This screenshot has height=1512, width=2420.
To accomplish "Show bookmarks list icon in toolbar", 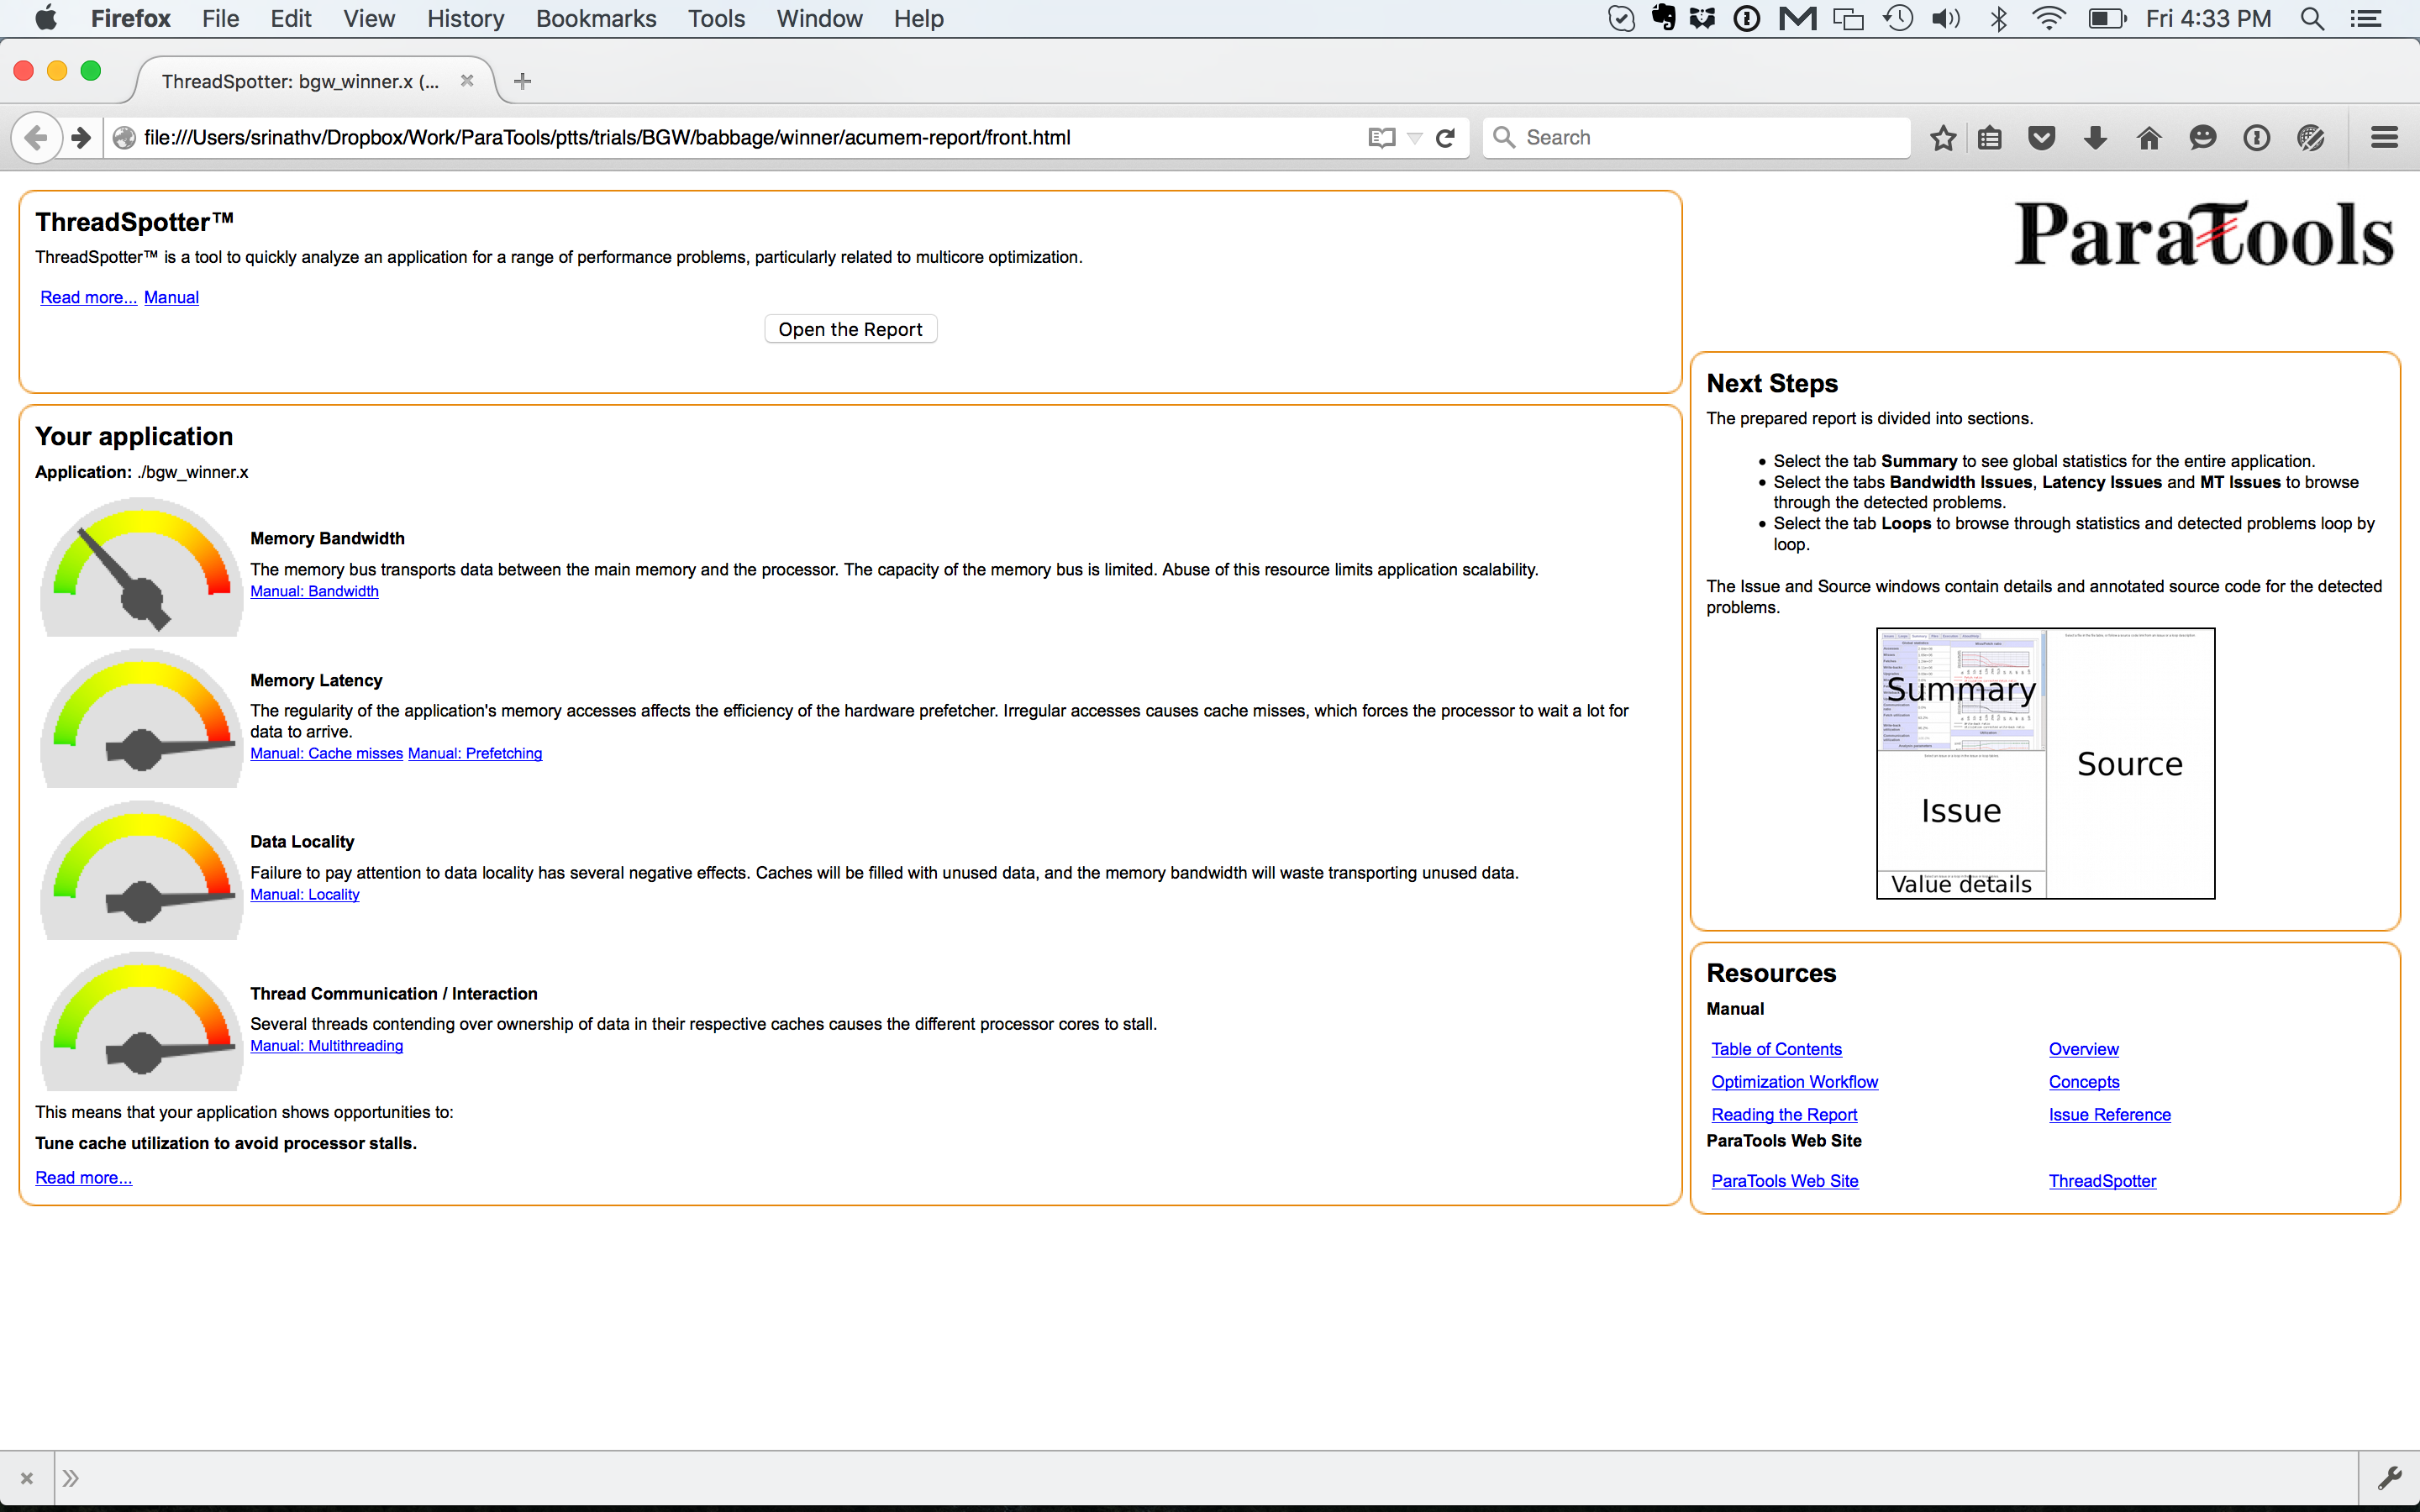I will 1990,138.
